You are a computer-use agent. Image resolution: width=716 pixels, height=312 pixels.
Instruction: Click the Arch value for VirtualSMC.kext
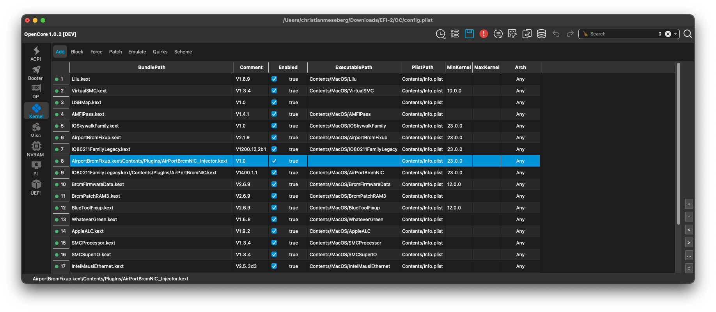coord(520,91)
